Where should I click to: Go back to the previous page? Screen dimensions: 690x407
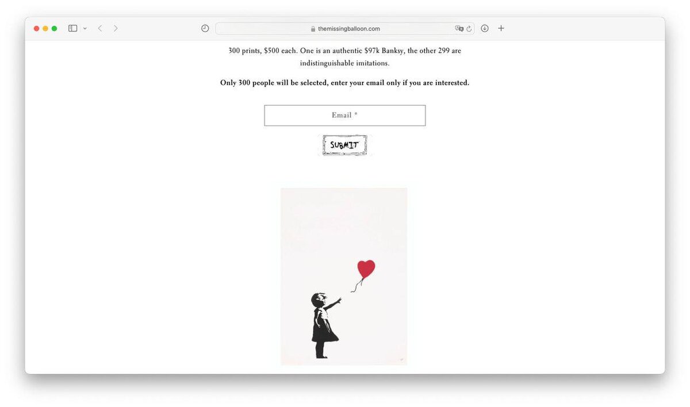(x=100, y=28)
